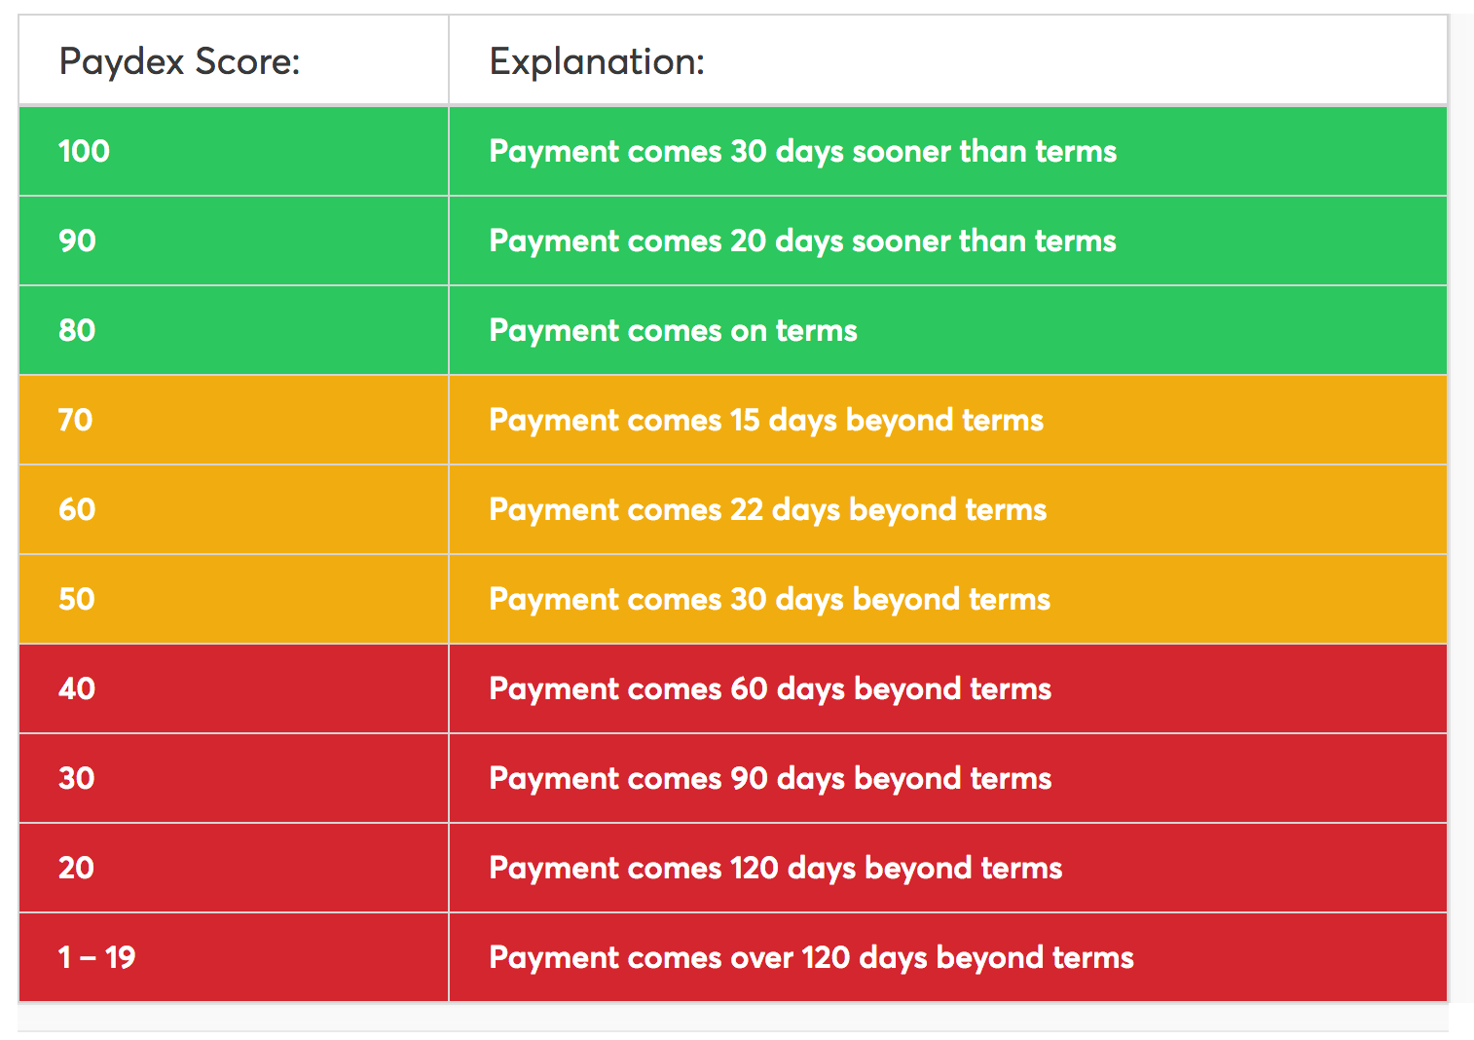The width and height of the screenshot is (1474, 1040).
Task: Click 'Payment comes 30 days sooner than terms'
Action: click(x=803, y=152)
